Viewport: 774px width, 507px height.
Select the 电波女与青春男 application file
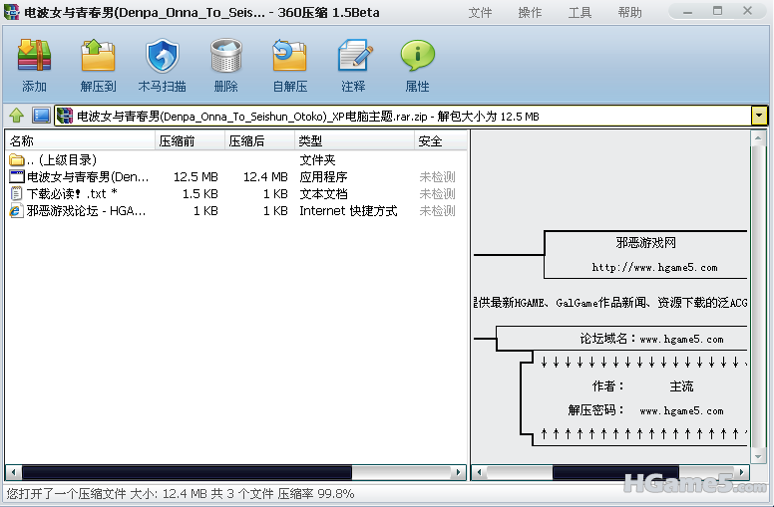tap(85, 177)
